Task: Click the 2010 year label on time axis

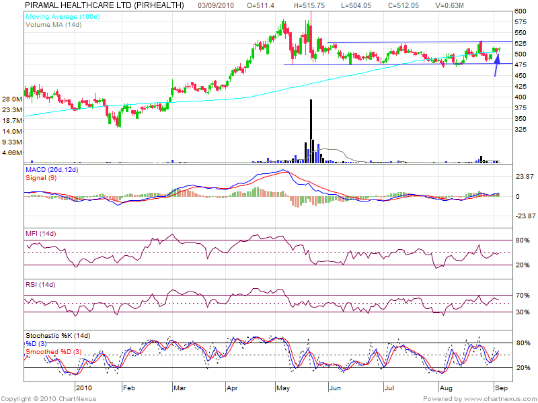Action: coord(83,388)
